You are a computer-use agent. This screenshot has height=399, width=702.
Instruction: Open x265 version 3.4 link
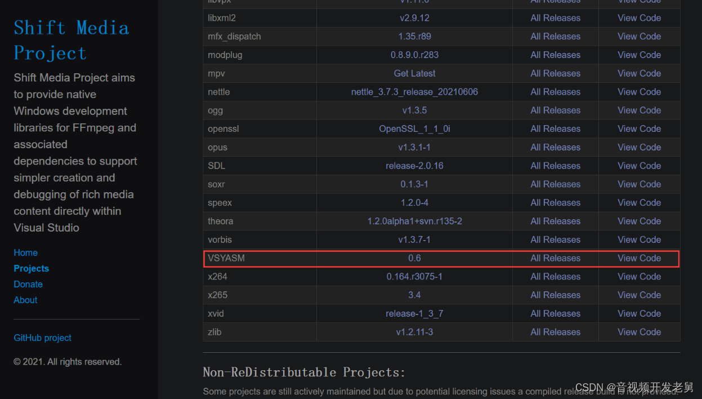coord(415,295)
